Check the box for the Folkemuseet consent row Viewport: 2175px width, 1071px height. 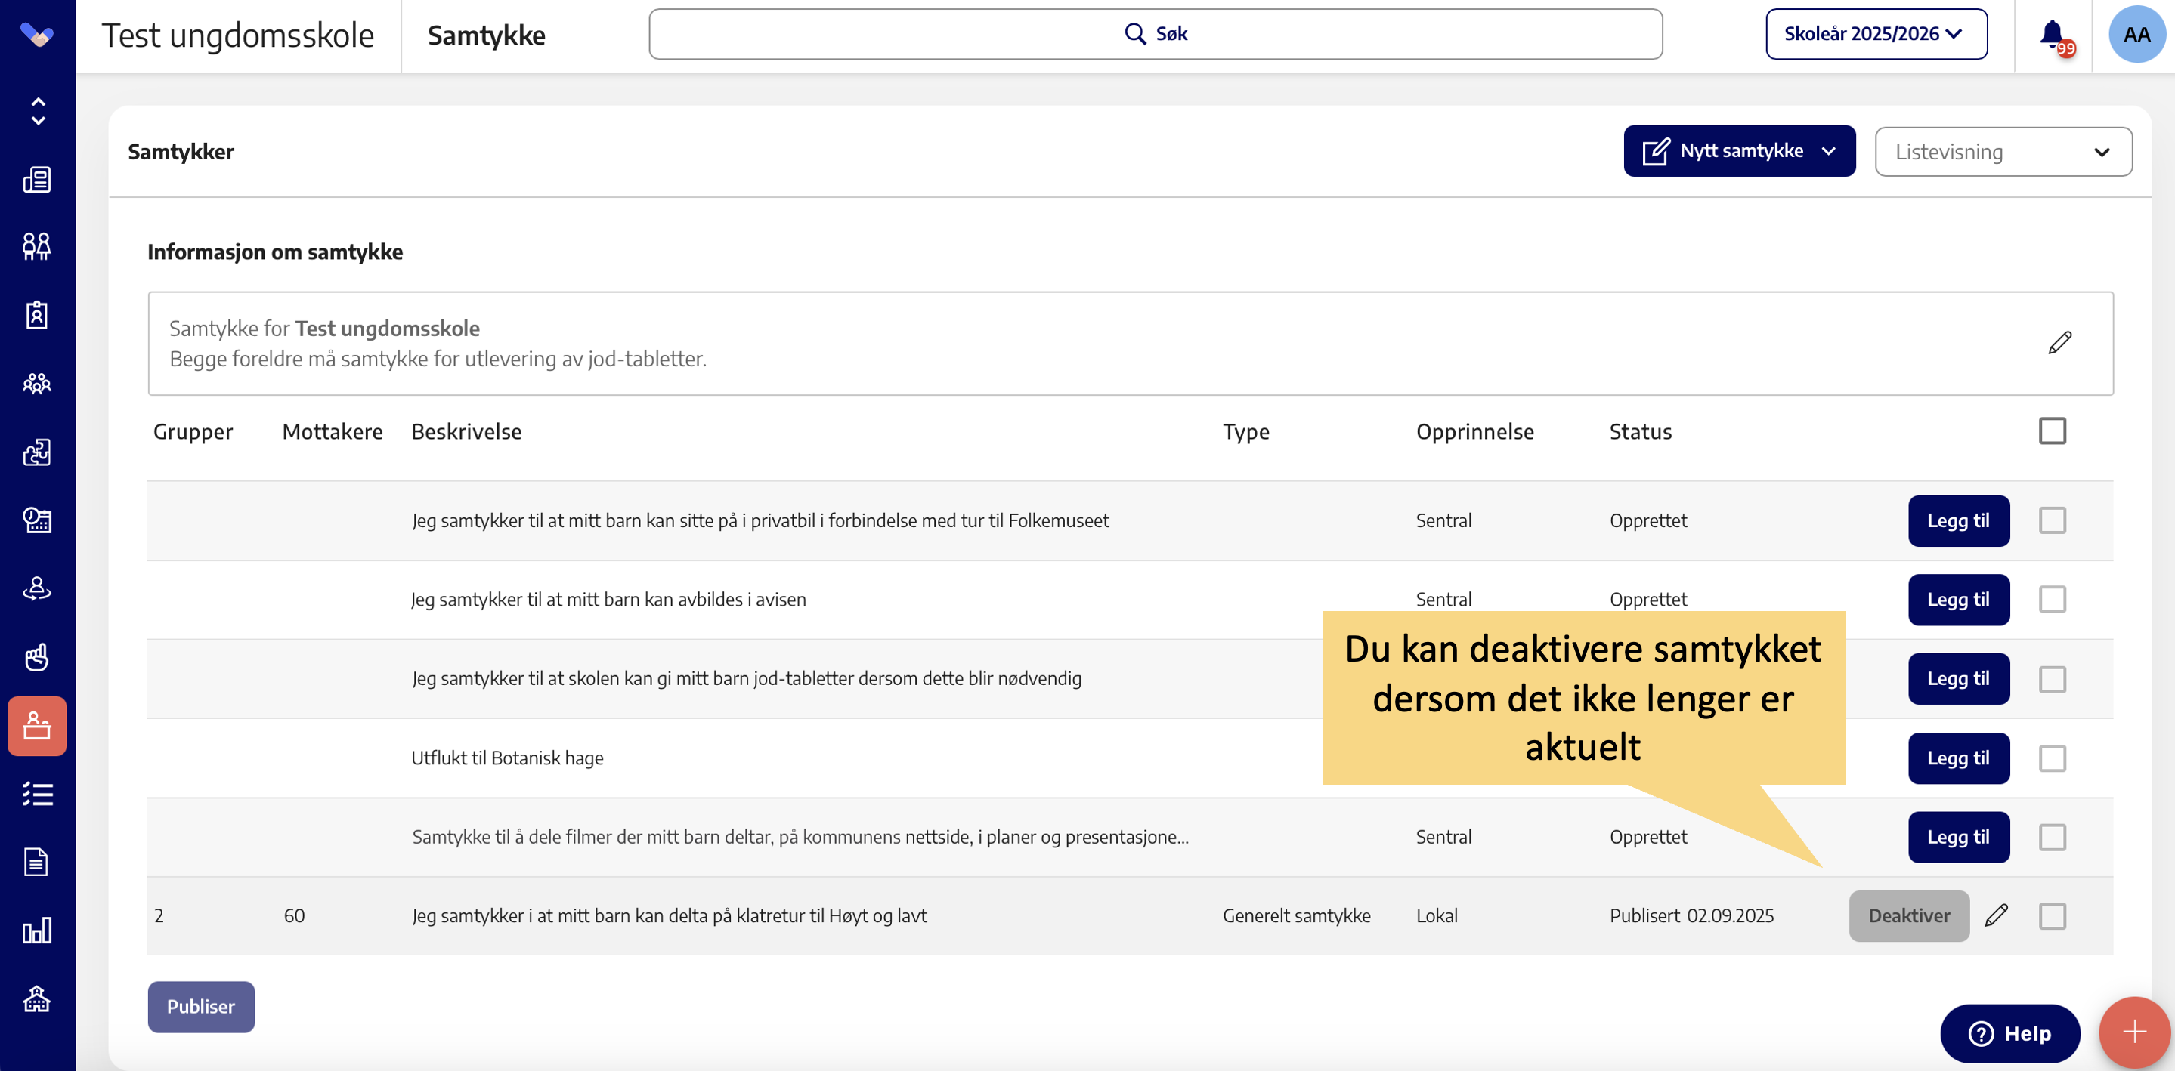click(2053, 520)
